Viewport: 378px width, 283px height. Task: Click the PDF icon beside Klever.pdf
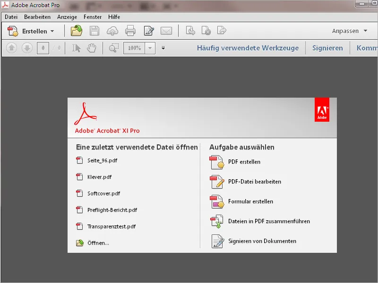point(79,177)
